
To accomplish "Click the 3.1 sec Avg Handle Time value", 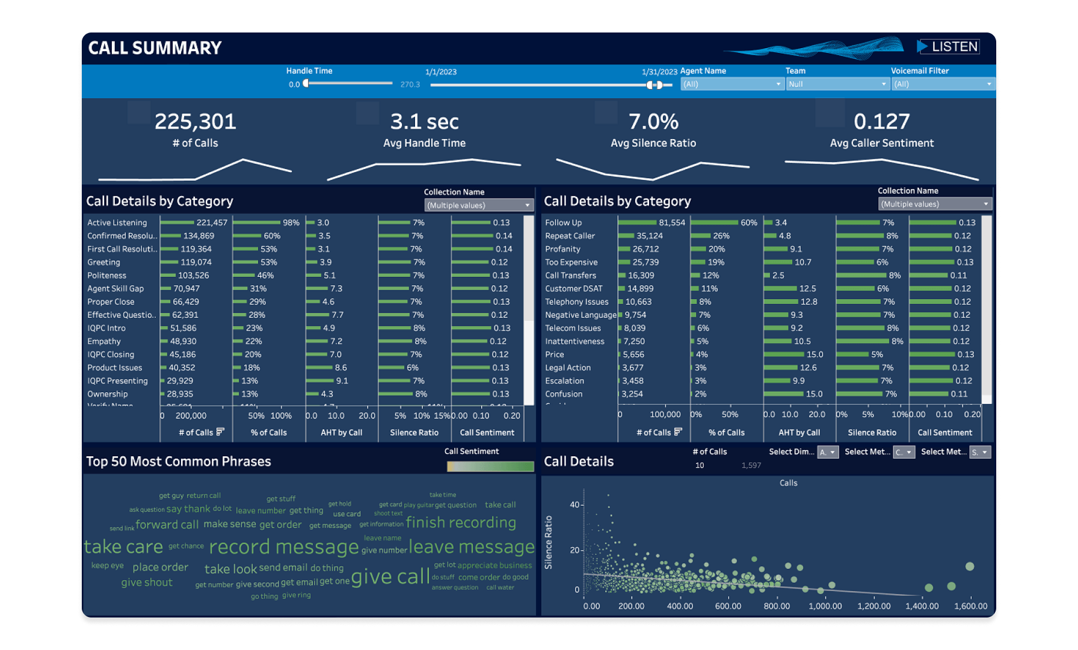I will click(x=425, y=122).
